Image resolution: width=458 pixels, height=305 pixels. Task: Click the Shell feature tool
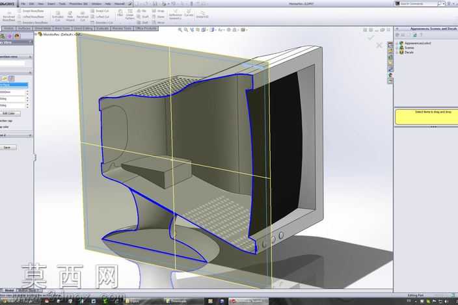click(x=142, y=23)
